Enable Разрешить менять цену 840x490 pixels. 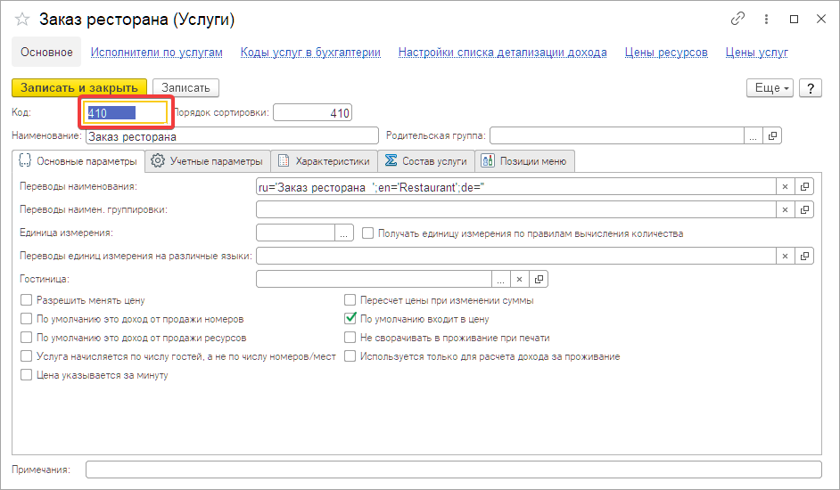coord(26,300)
